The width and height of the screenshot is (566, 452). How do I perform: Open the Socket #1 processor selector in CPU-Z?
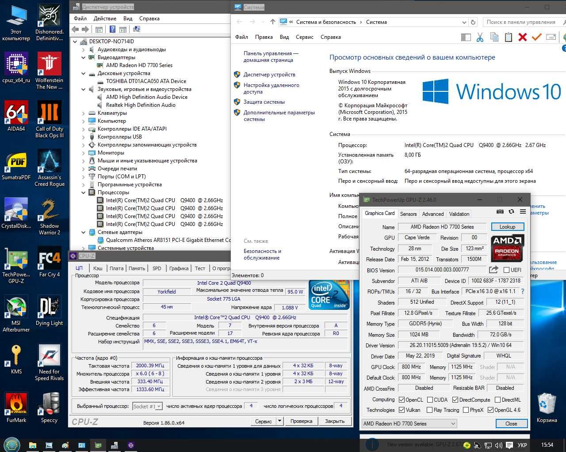click(148, 406)
